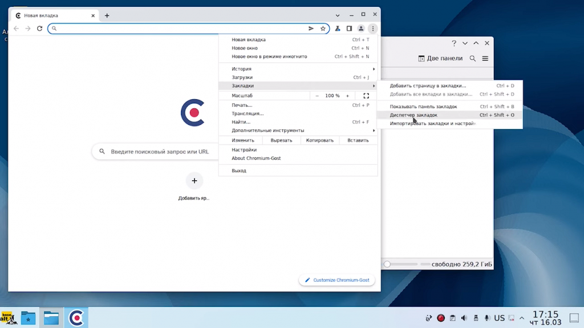Click the send arrow icon in address bar
The width and height of the screenshot is (584, 328).
[311, 29]
